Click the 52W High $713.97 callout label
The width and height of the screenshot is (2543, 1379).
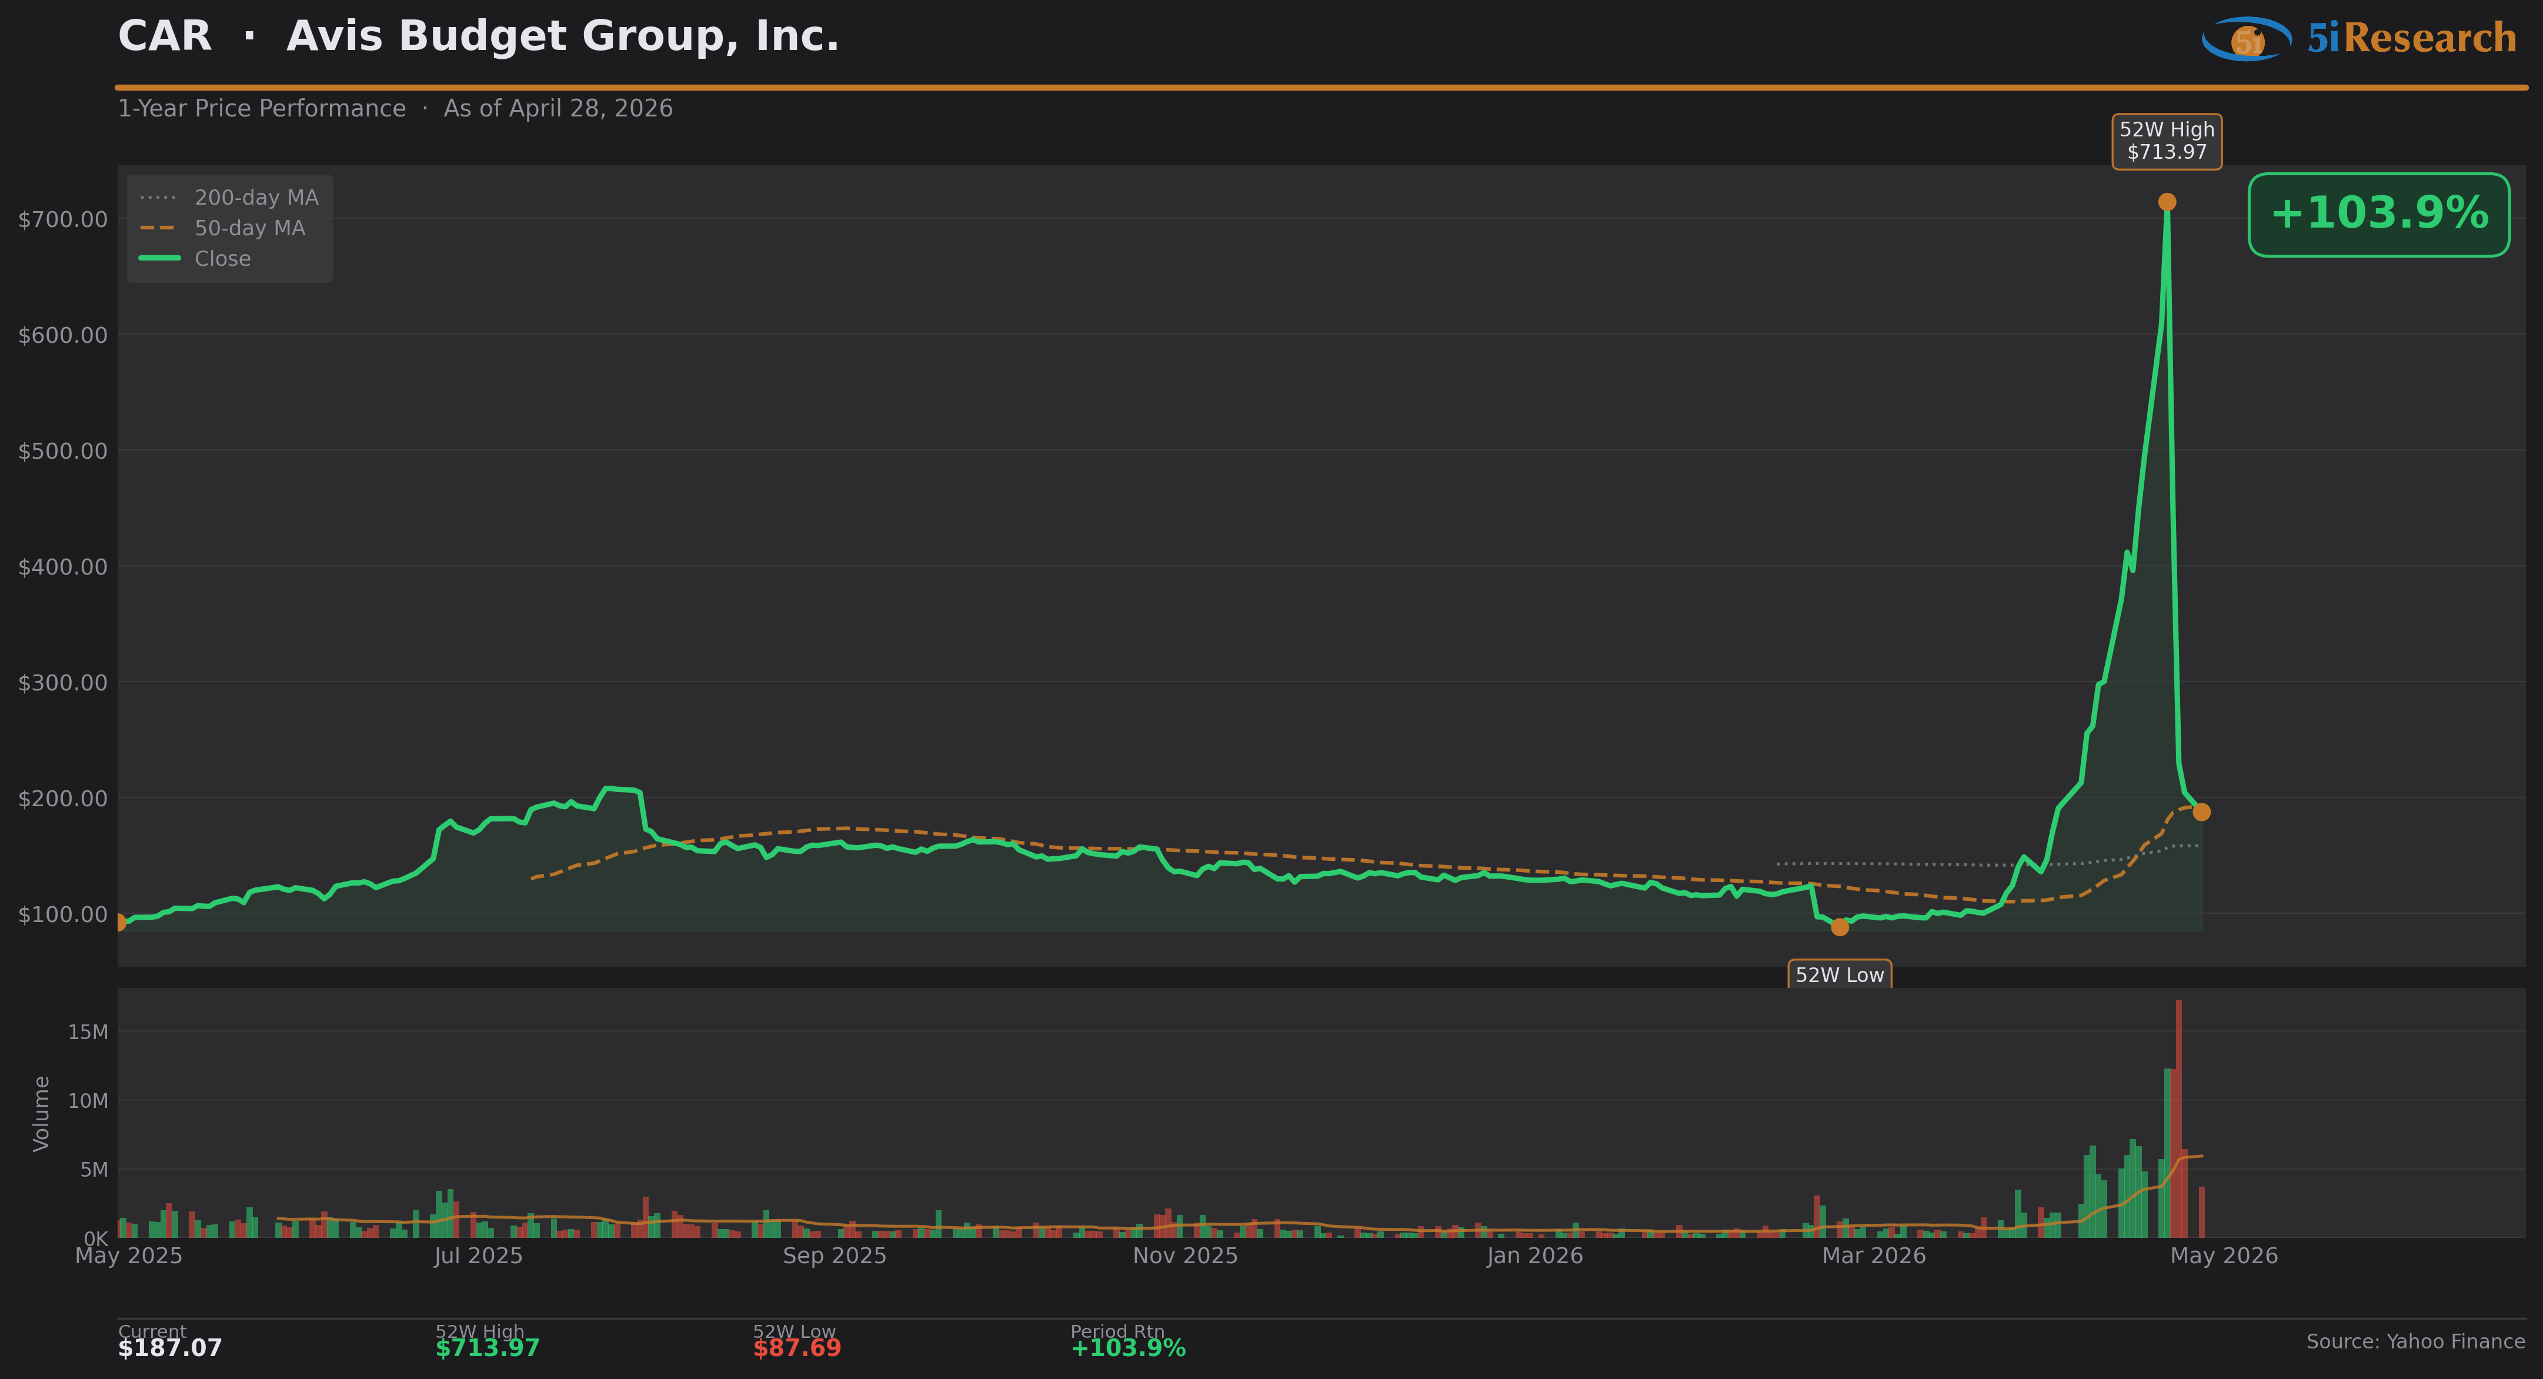pos(2167,141)
